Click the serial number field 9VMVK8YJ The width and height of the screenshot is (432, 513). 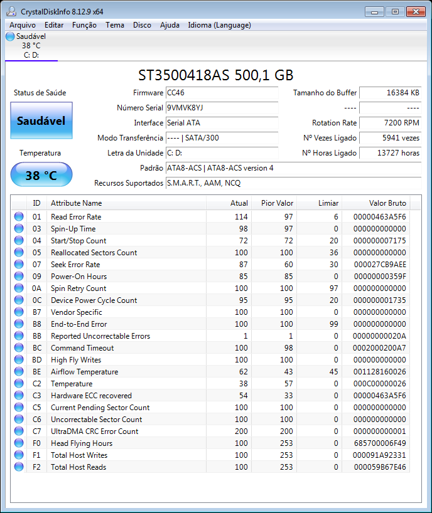222,108
